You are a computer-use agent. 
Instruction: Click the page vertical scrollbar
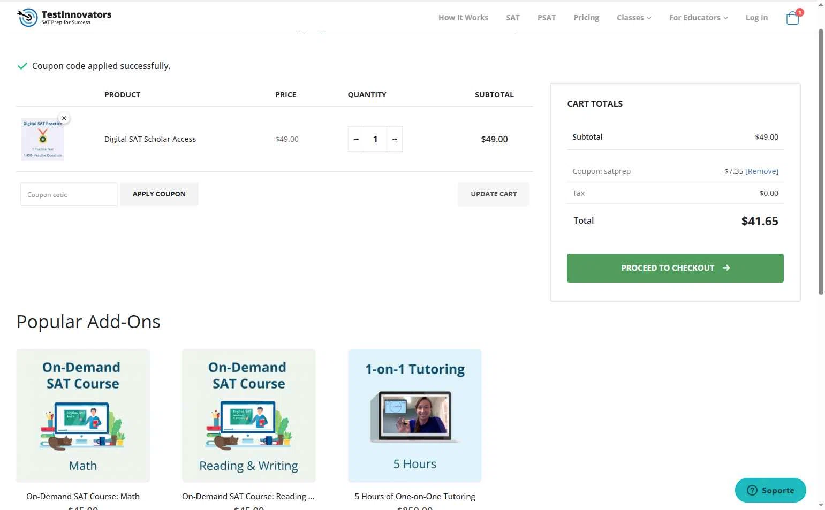[x=821, y=161]
